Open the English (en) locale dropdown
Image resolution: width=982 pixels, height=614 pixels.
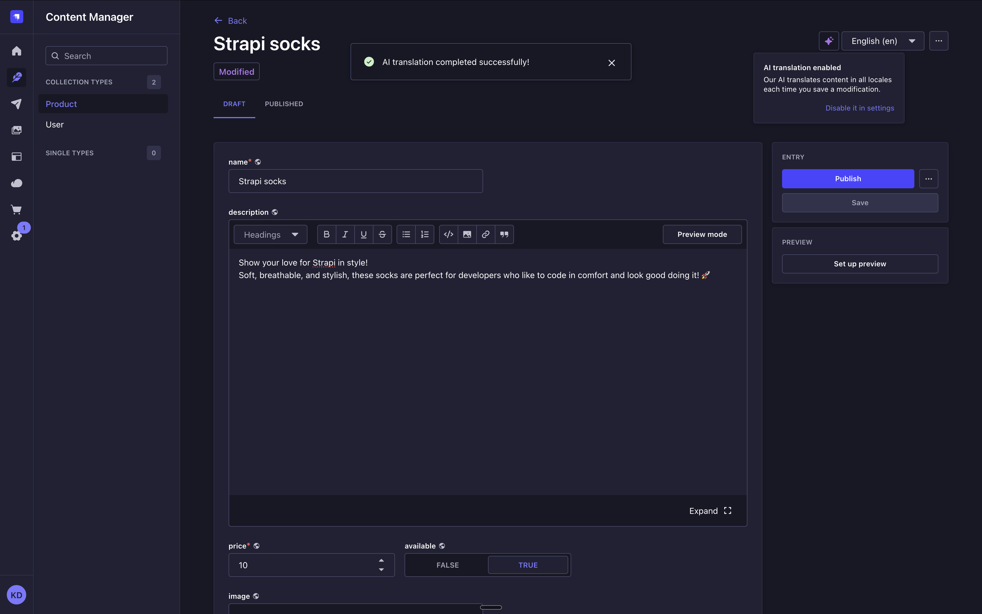[x=883, y=41]
